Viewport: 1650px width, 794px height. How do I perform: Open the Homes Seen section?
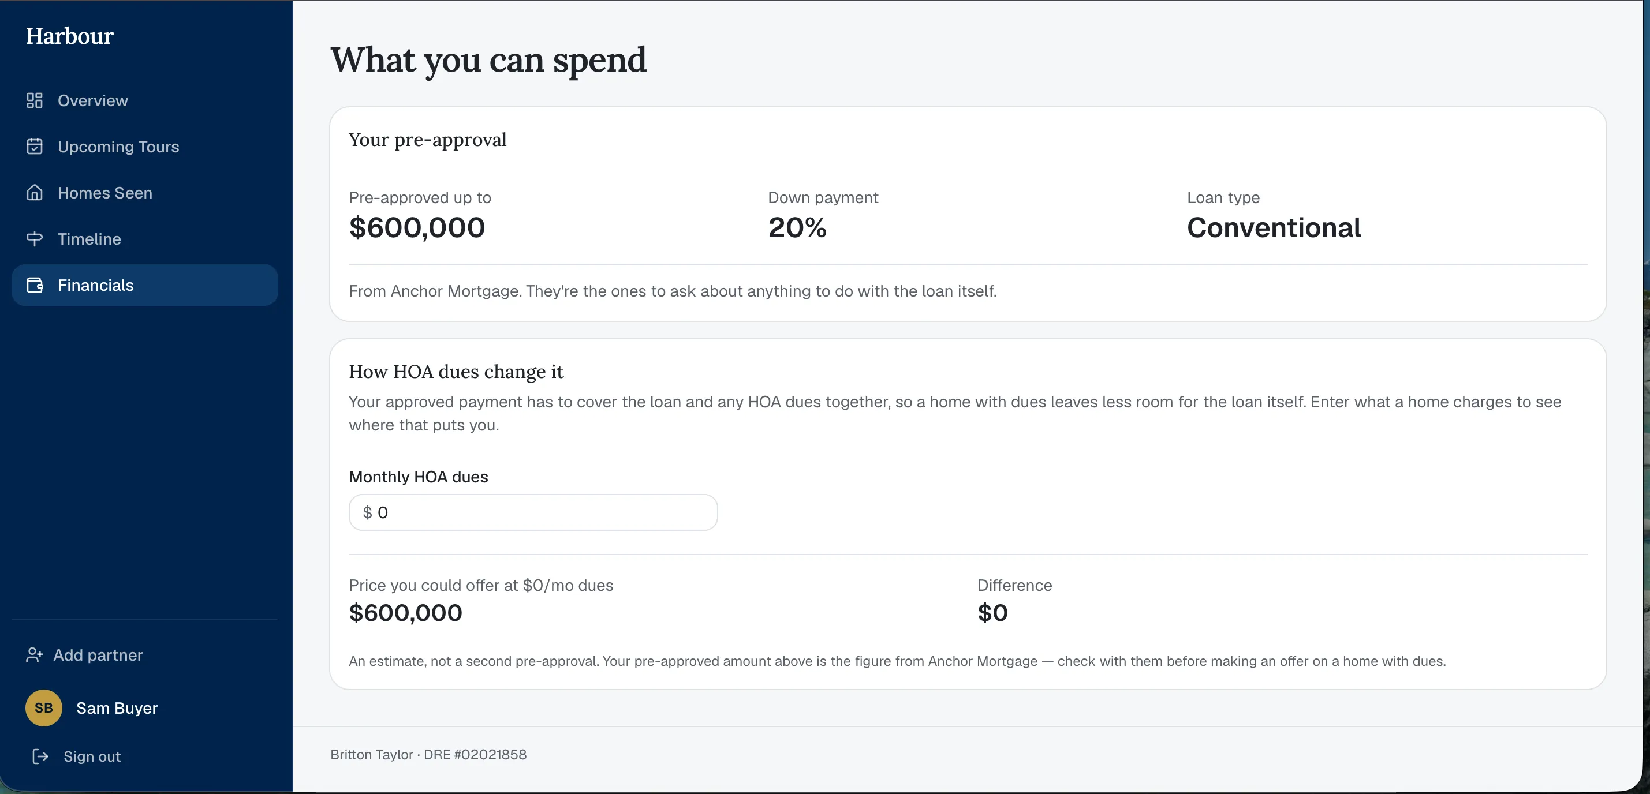tap(145, 193)
